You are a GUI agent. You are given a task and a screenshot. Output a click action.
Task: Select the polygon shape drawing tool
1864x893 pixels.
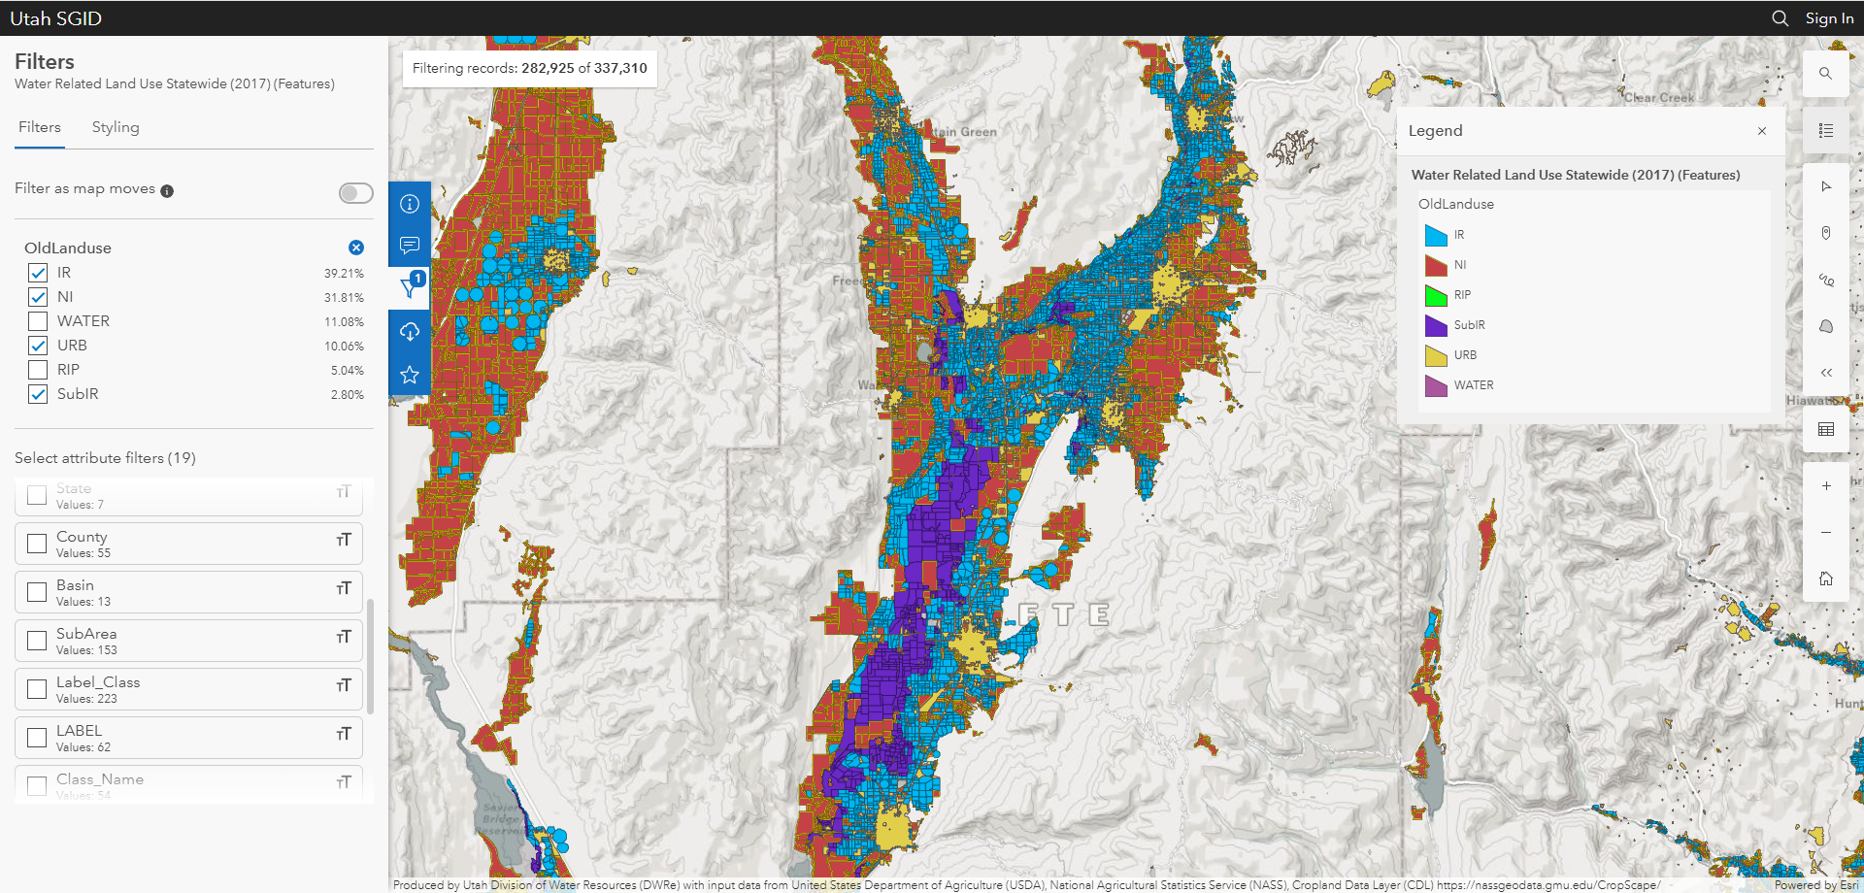pyautogui.click(x=1825, y=326)
